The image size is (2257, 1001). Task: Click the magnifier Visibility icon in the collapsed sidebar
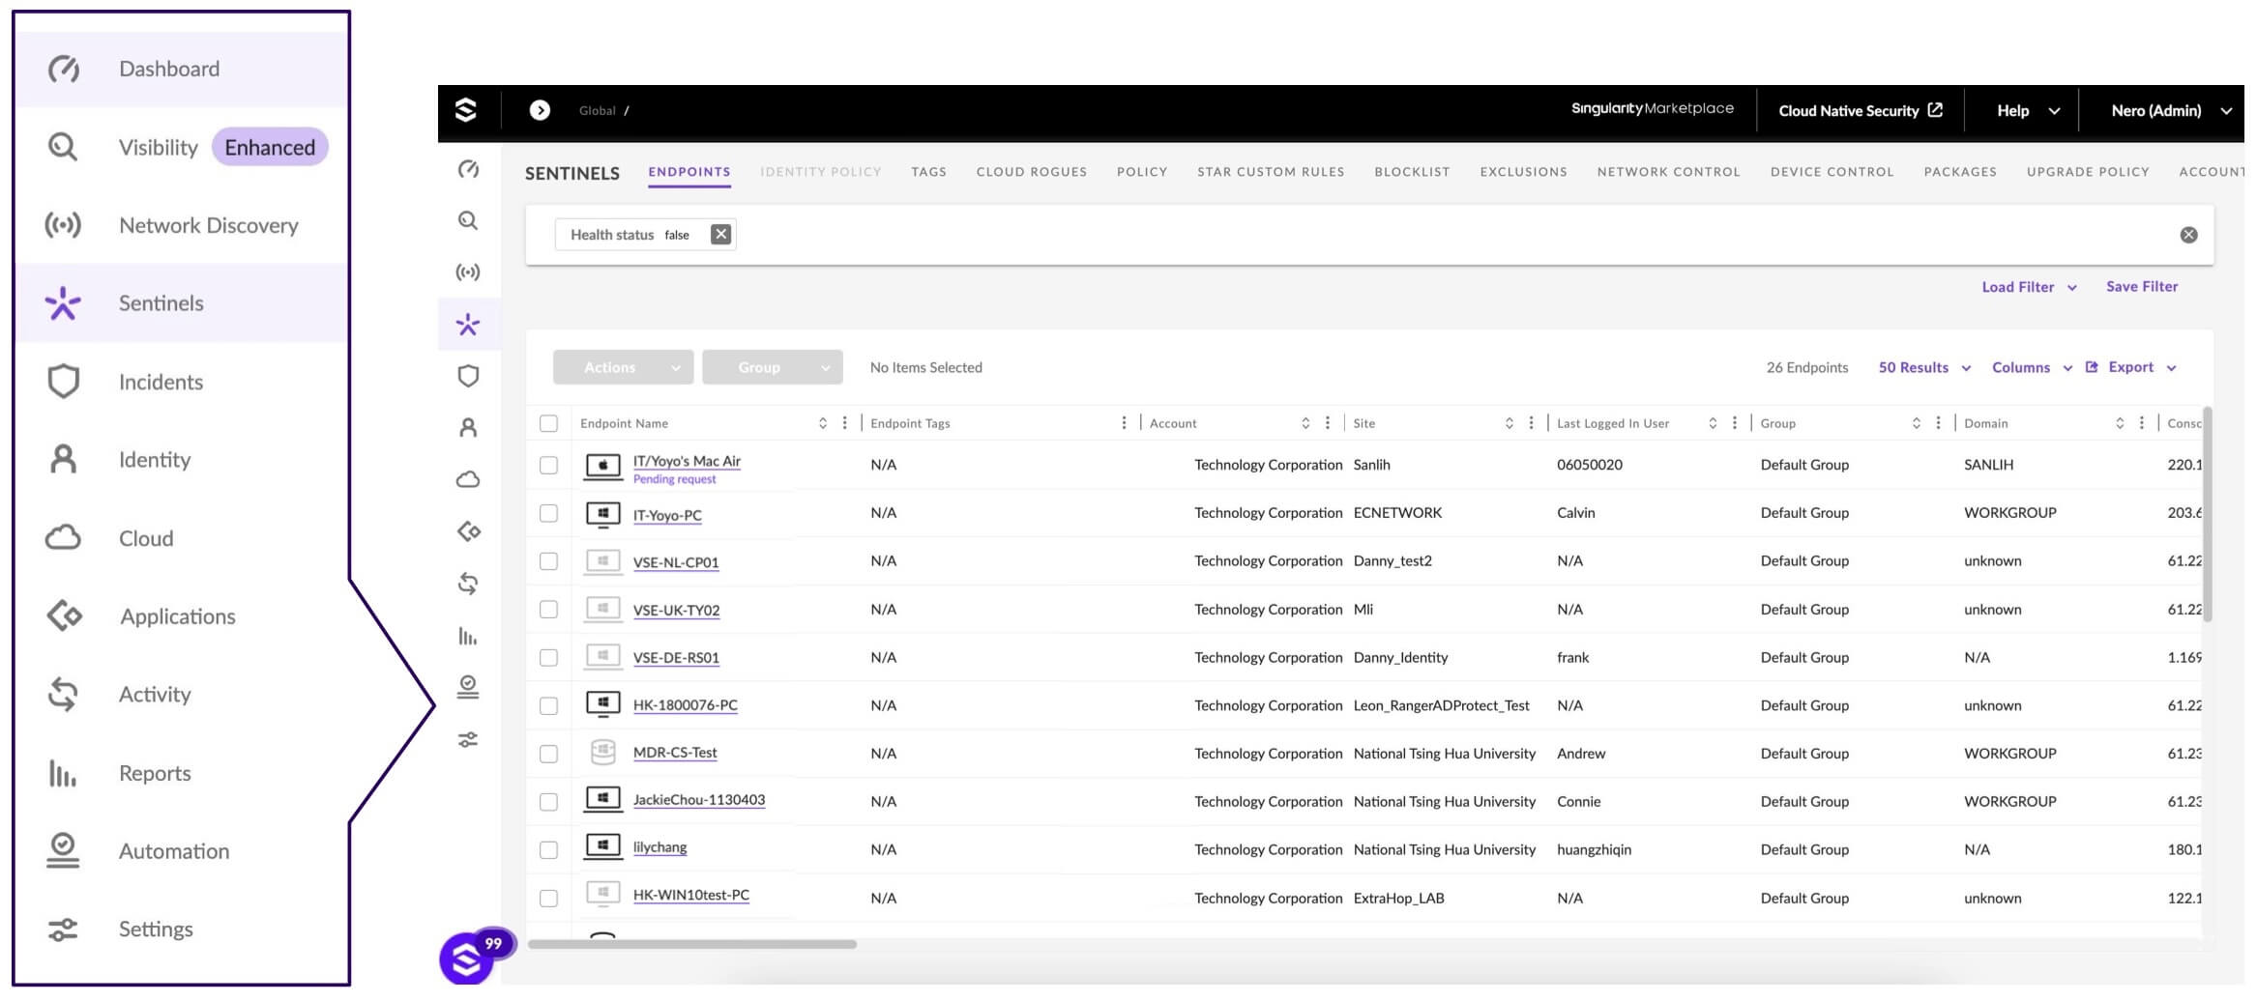click(468, 221)
